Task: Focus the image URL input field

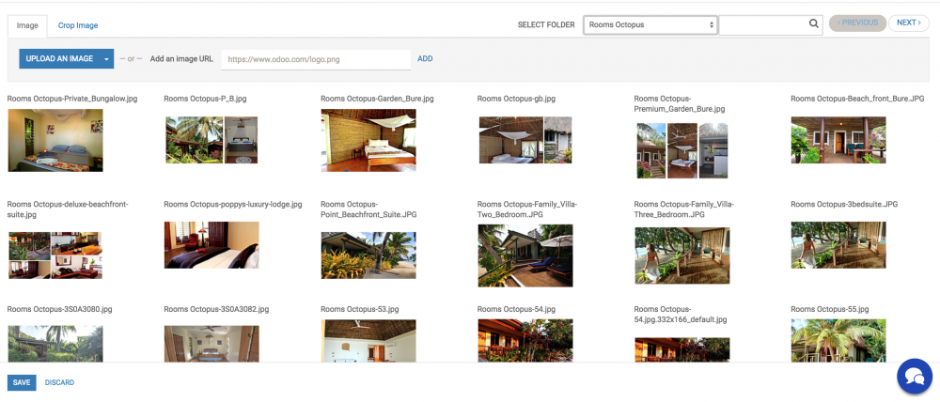Action: 316,59
